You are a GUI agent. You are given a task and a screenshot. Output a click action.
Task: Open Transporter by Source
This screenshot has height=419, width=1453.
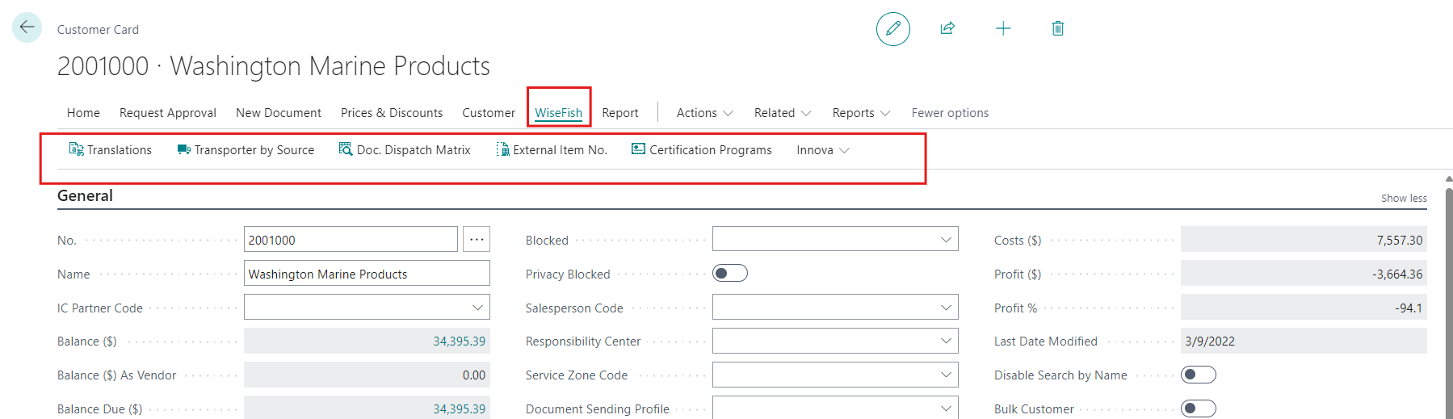coord(246,150)
